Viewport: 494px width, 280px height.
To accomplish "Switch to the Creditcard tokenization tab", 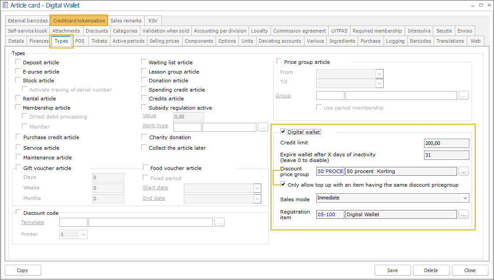I will [79, 21].
